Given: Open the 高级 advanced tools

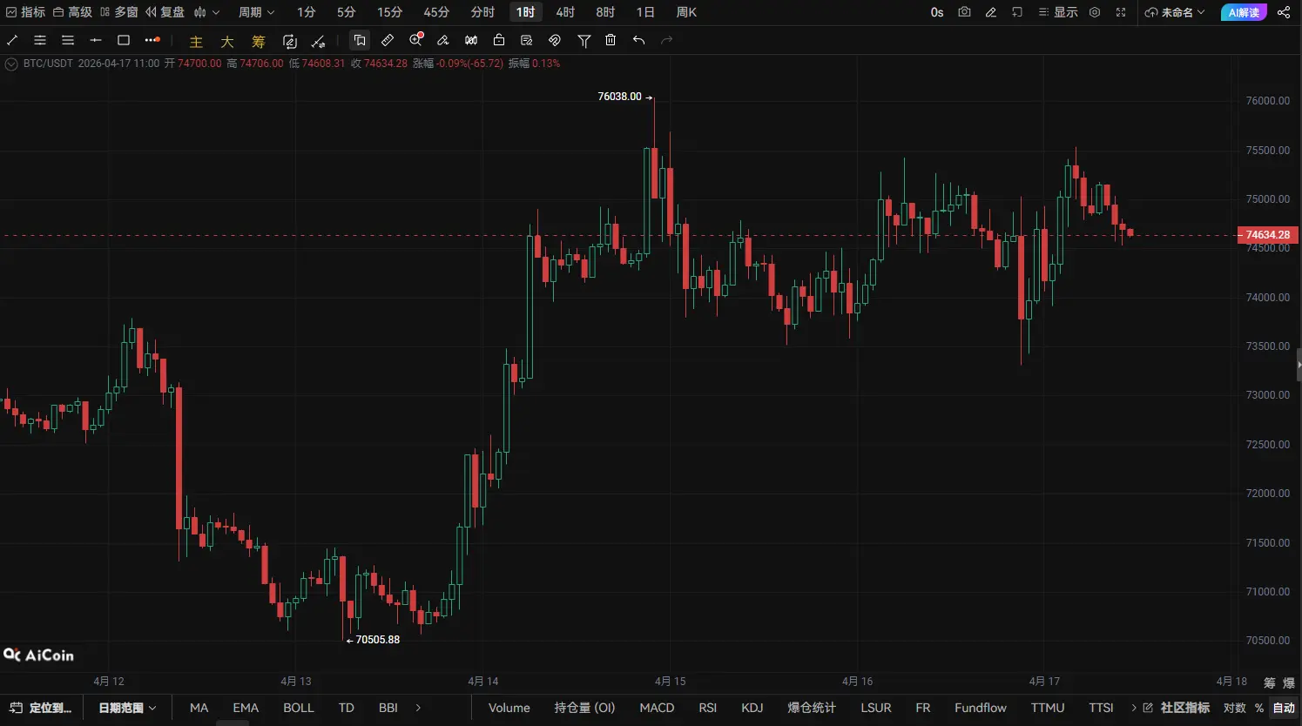Looking at the screenshot, I should coord(72,12).
